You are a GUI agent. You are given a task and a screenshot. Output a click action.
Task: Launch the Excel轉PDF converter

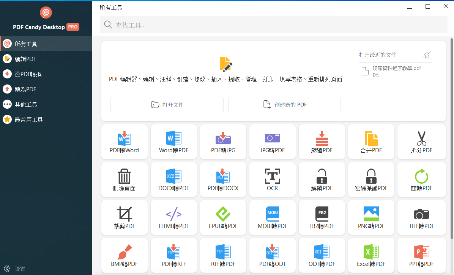[x=371, y=255]
